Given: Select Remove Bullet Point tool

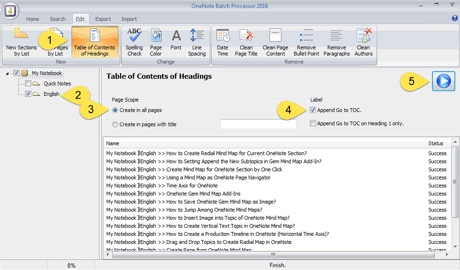Looking at the screenshot, I should 307,42.
